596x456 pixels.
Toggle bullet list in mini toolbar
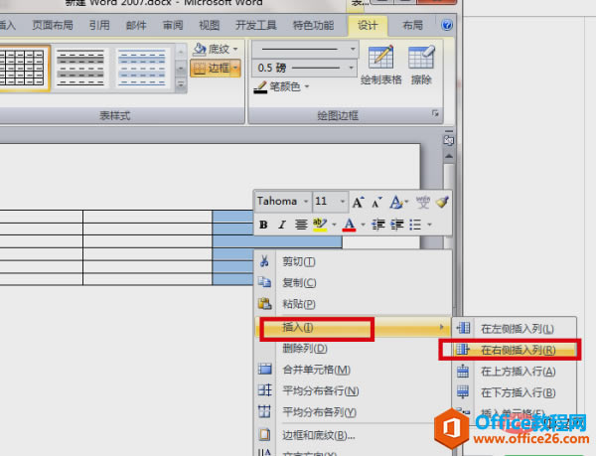[415, 225]
